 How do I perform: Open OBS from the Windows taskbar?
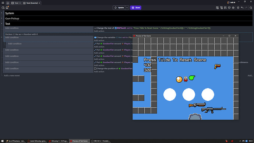click(x=101, y=141)
